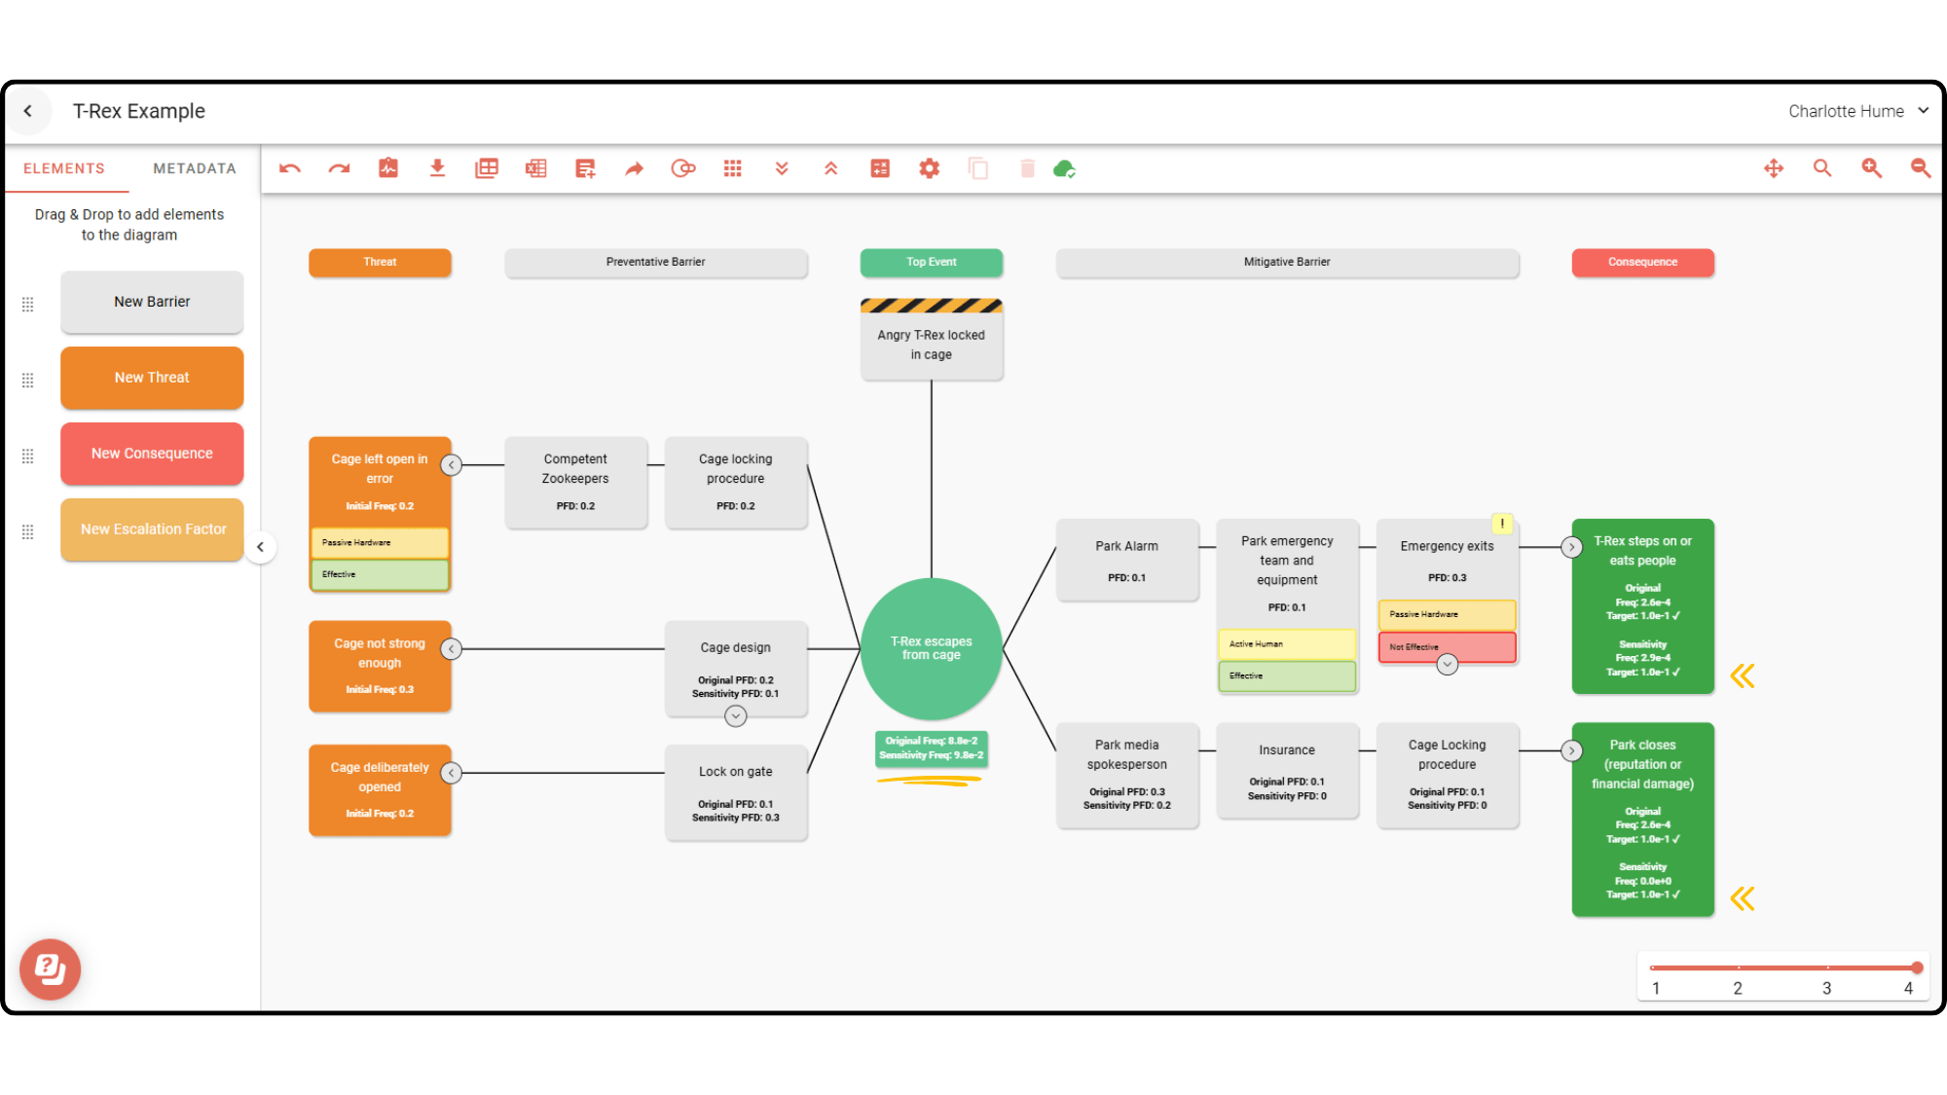Screen dimensions: 1947x1095
Task: Open the settings gear in the toolbar
Action: [930, 168]
